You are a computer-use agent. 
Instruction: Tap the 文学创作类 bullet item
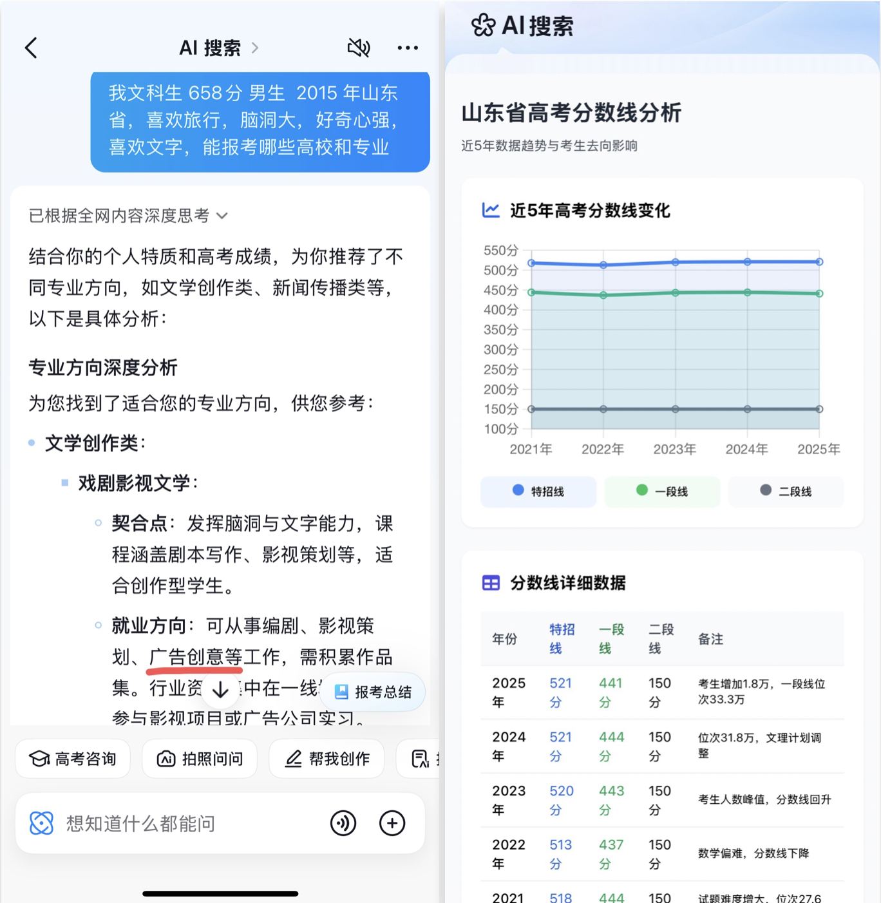[x=95, y=443]
